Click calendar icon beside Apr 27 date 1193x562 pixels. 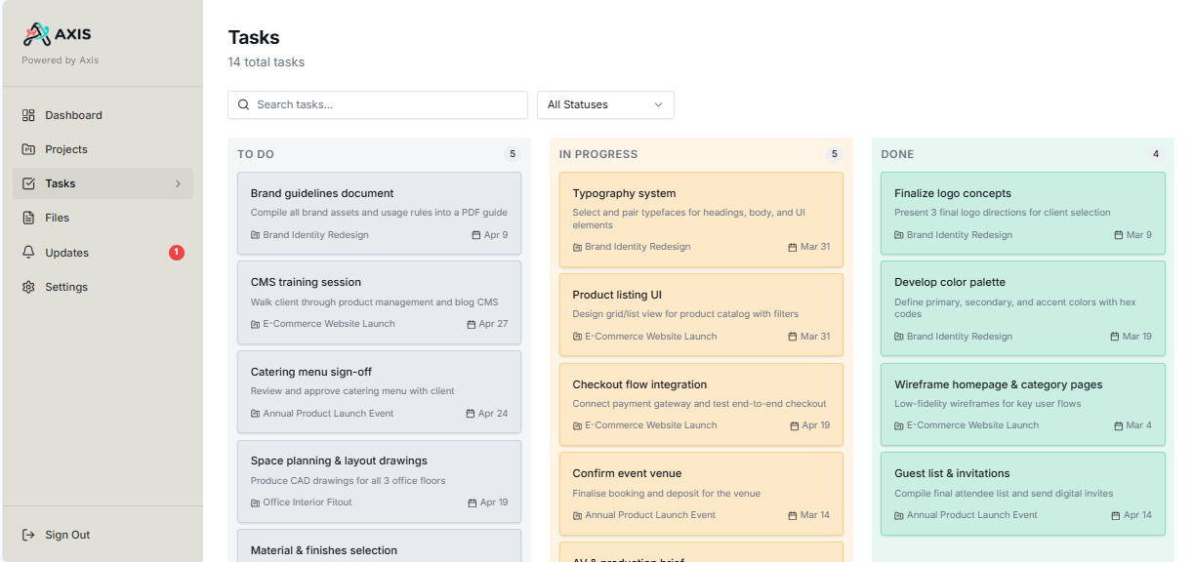click(x=472, y=324)
